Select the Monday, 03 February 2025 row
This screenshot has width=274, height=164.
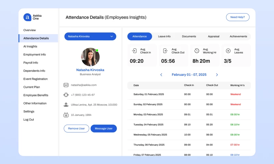click(189, 114)
